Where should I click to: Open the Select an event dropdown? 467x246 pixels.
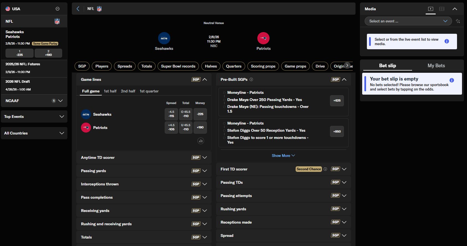coord(408,21)
